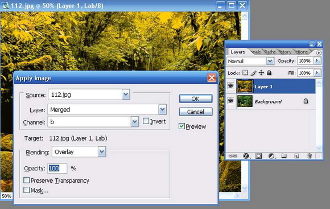This screenshot has height=209, width=330.
Task: Click the lock all padlock icon
Action: [x=269, y=73]
